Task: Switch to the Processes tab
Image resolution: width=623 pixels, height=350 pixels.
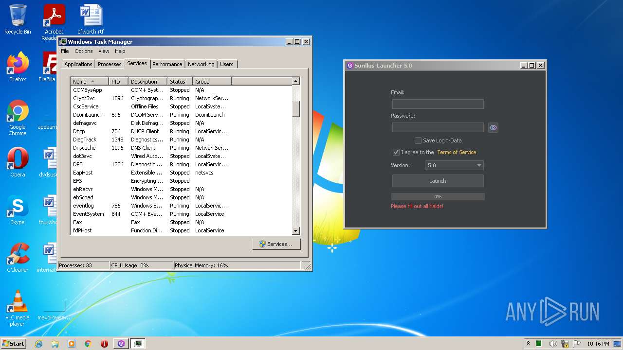Action: [110, 64]
